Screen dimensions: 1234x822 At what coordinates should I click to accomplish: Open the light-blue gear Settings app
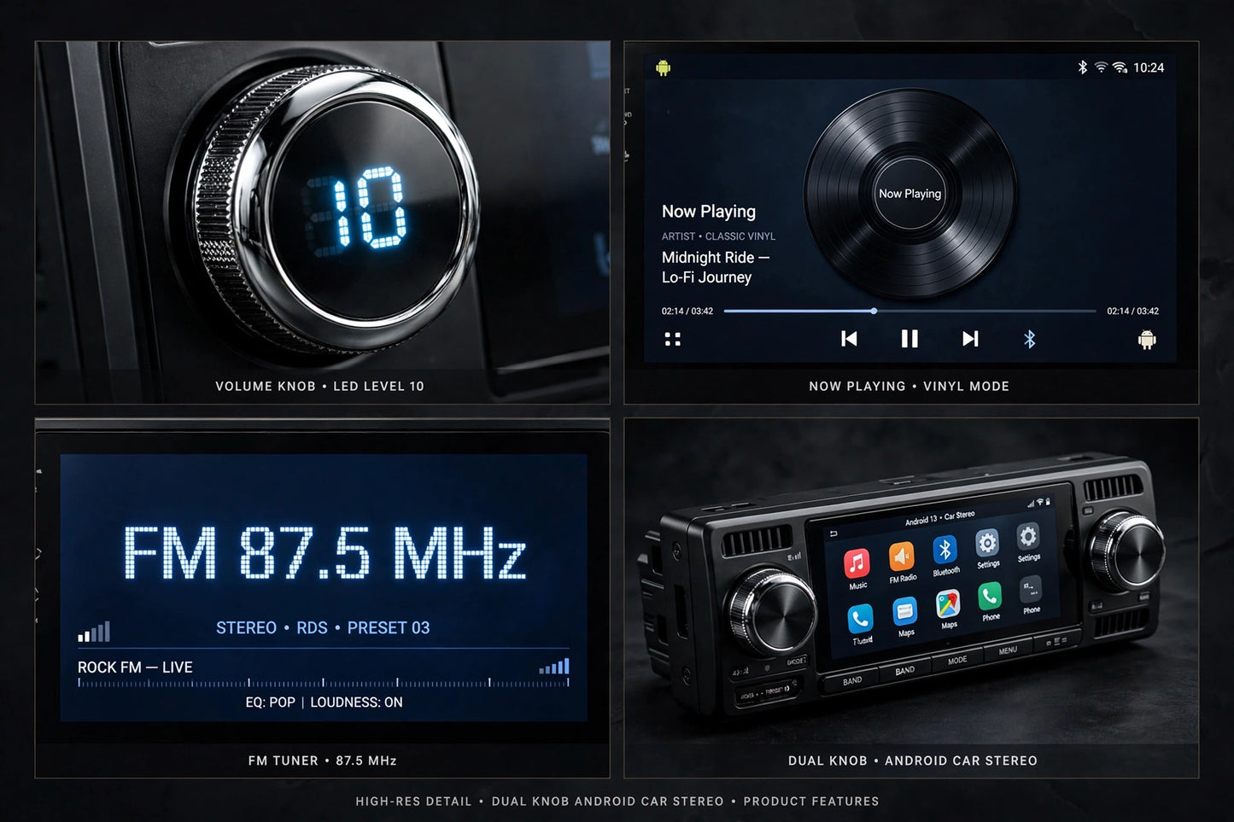987,543
